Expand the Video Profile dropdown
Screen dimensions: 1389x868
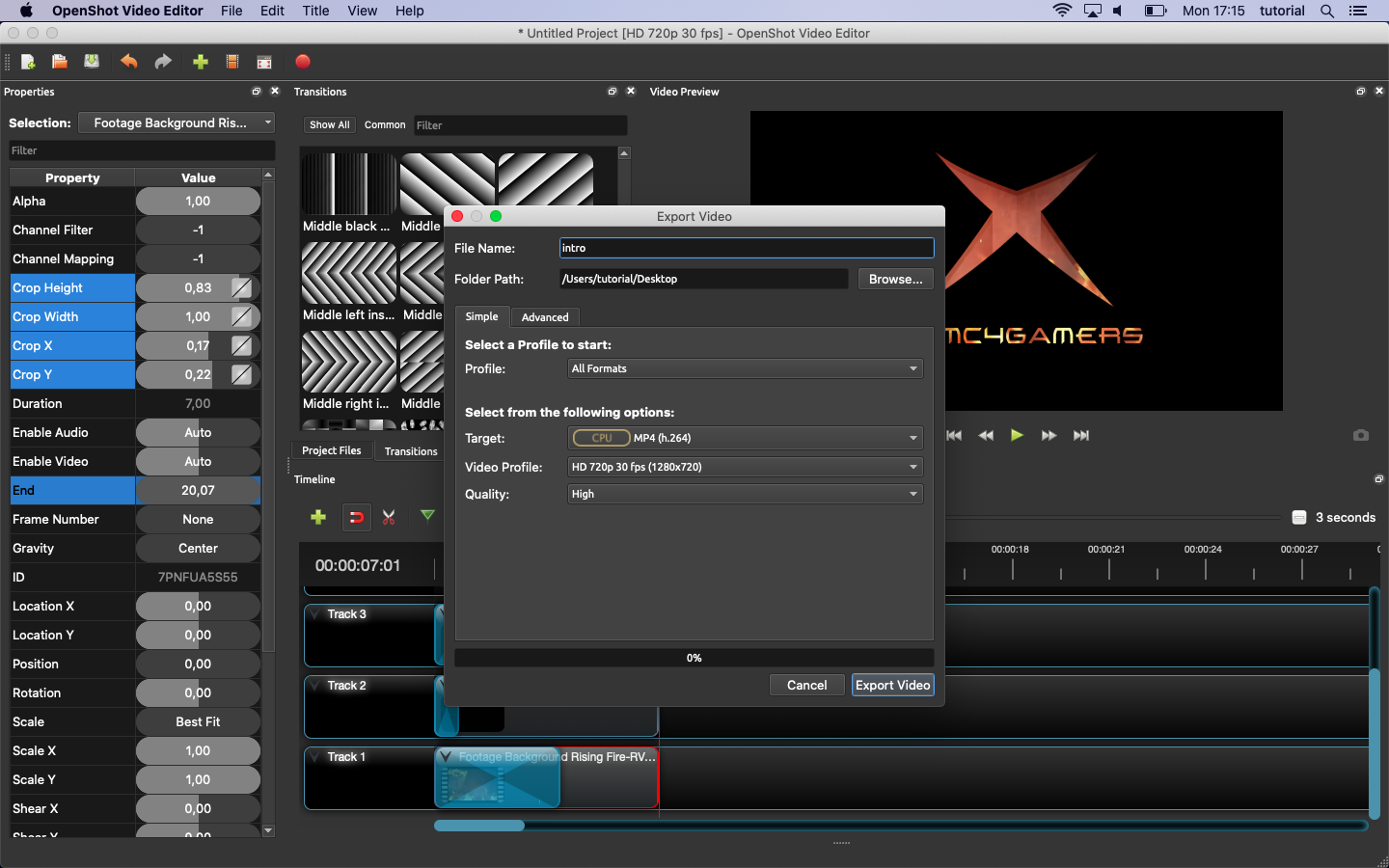(744, 468)
